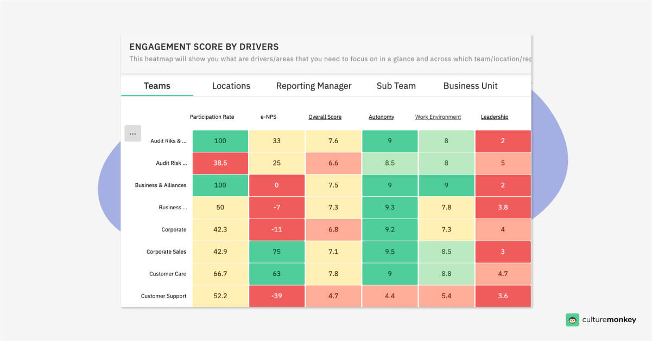Select the Business & Alliances row label
652x341 pixels.
pyautogui.click(x=161, y=185)
